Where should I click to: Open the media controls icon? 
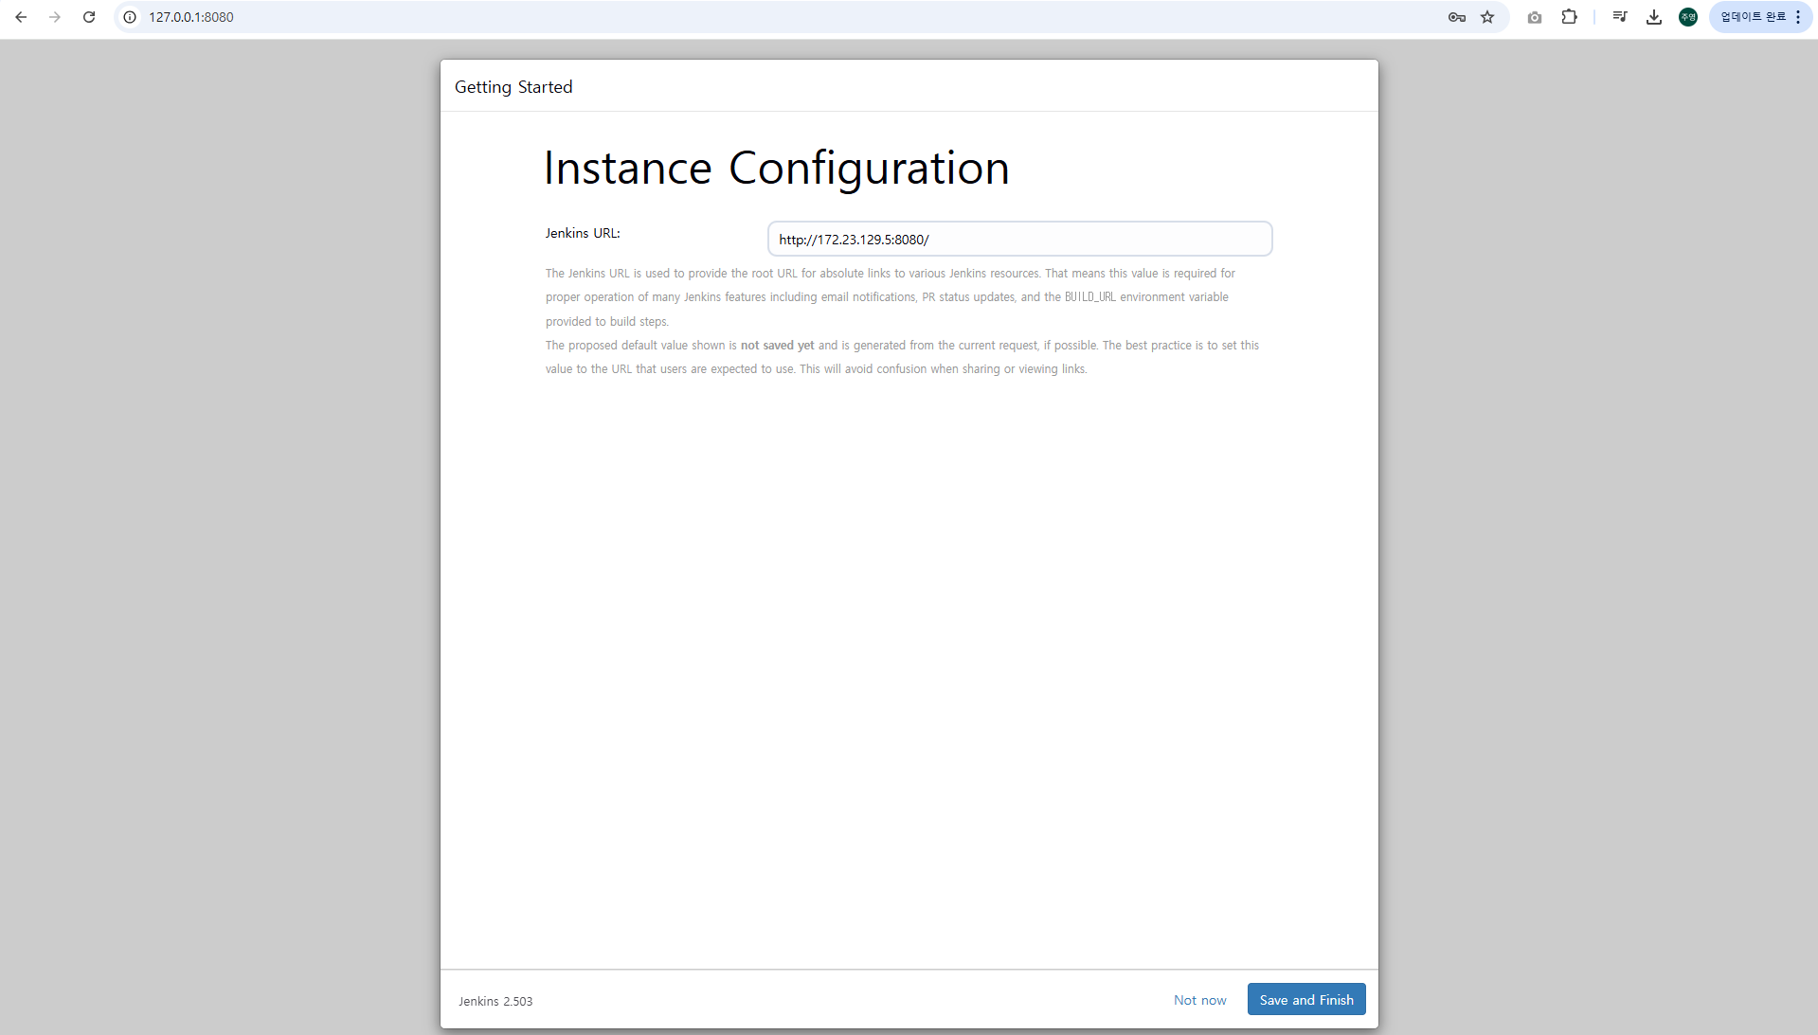pos(1620,17)
